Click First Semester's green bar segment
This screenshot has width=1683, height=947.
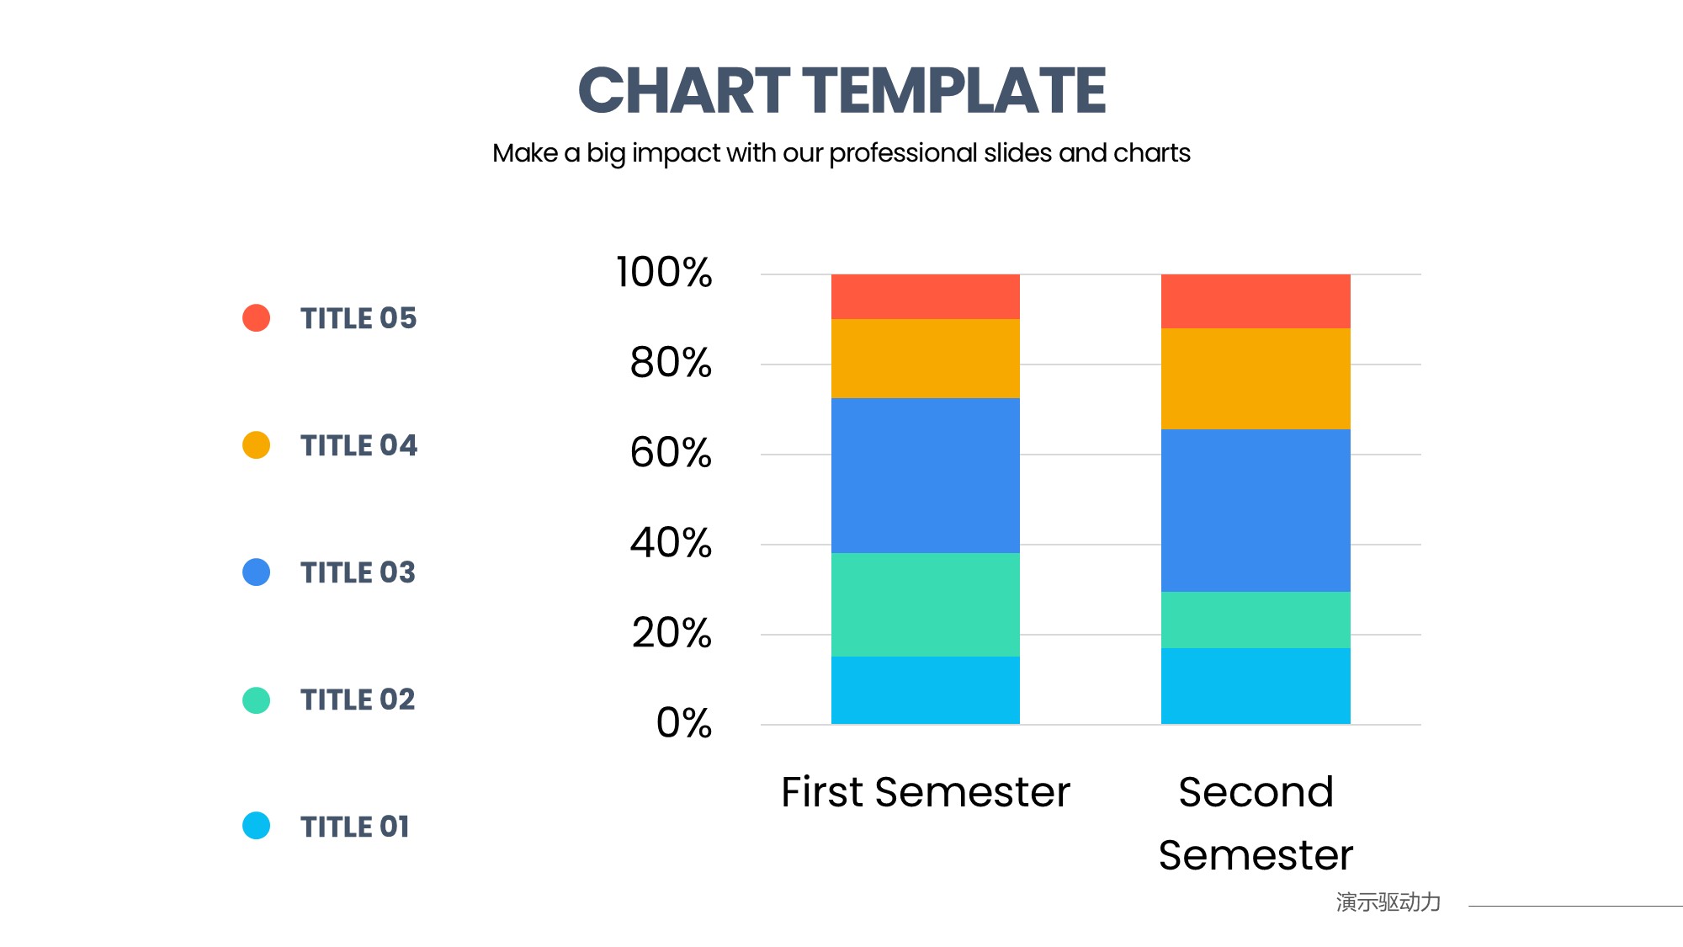coord(925,604)
